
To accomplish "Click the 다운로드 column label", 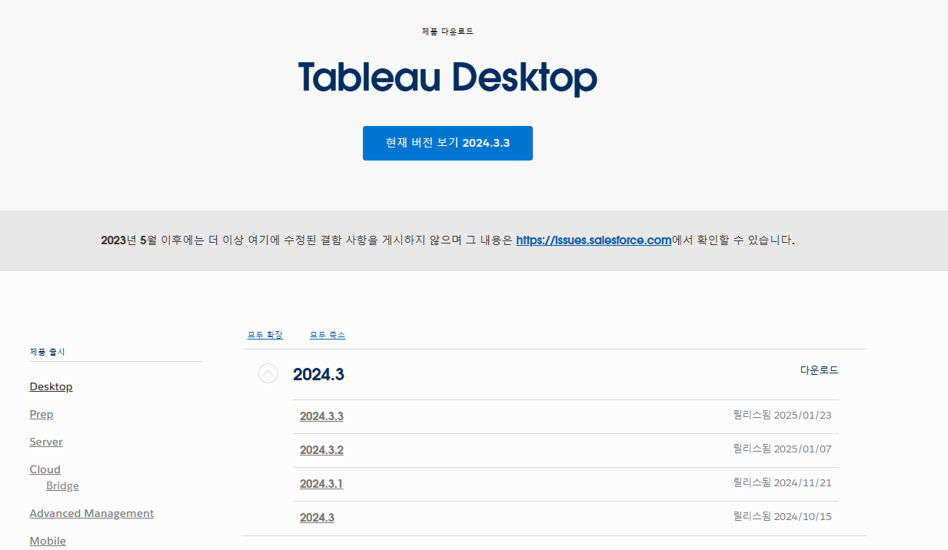I will point(819,369).
